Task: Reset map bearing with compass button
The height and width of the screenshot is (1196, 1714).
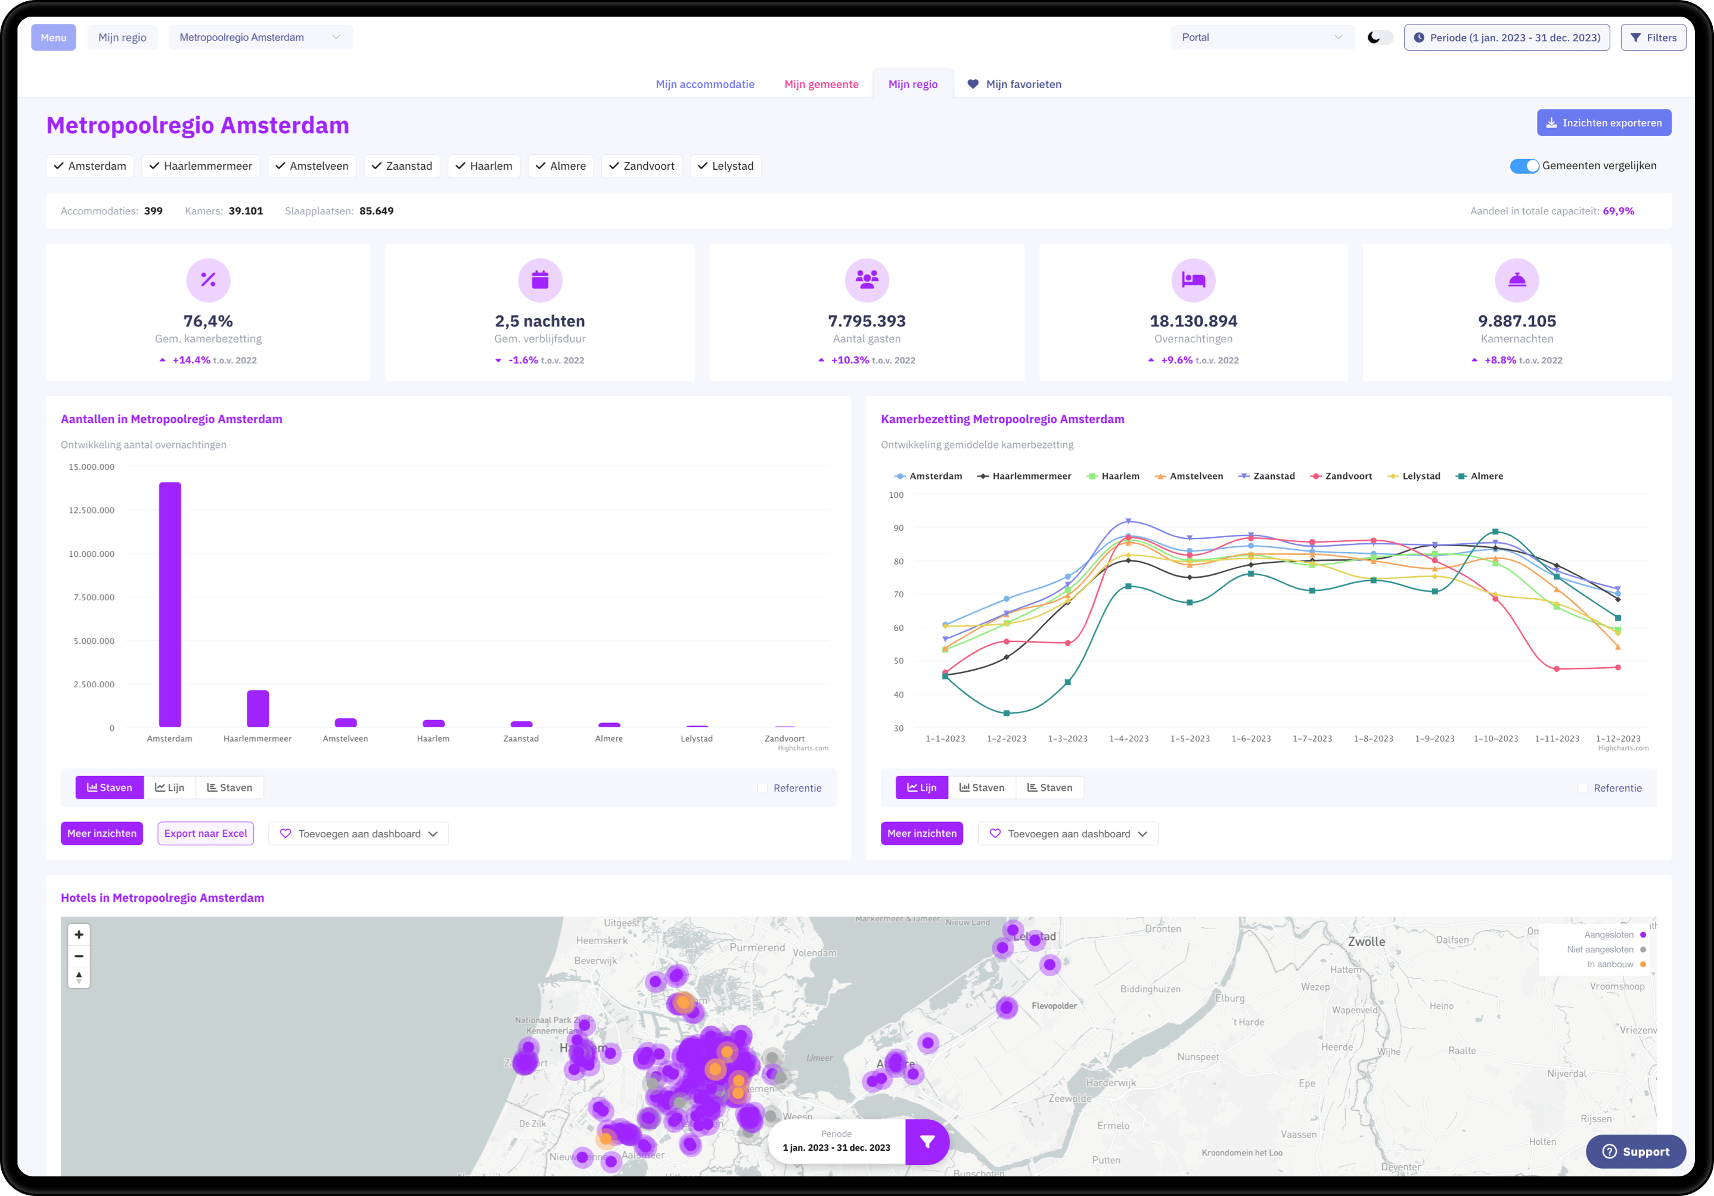Action: tap(79, 977)
